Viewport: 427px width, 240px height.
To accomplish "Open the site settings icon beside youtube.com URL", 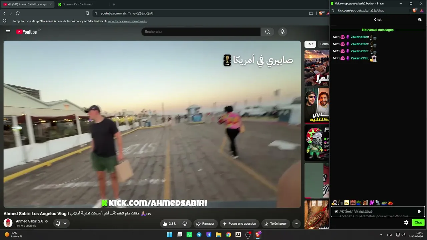I will pyautogui.click(x=96, y=13).
